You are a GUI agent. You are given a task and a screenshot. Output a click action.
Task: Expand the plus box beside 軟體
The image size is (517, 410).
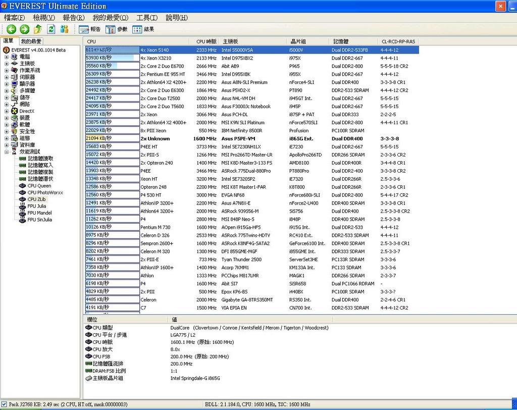click(7, 125)
